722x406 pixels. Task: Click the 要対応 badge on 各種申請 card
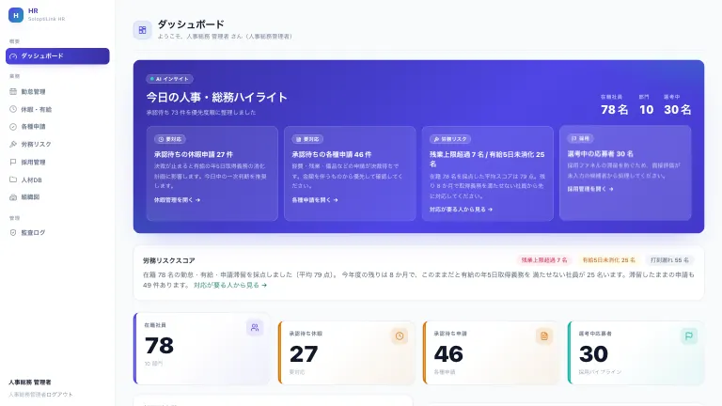click(307, 139)
